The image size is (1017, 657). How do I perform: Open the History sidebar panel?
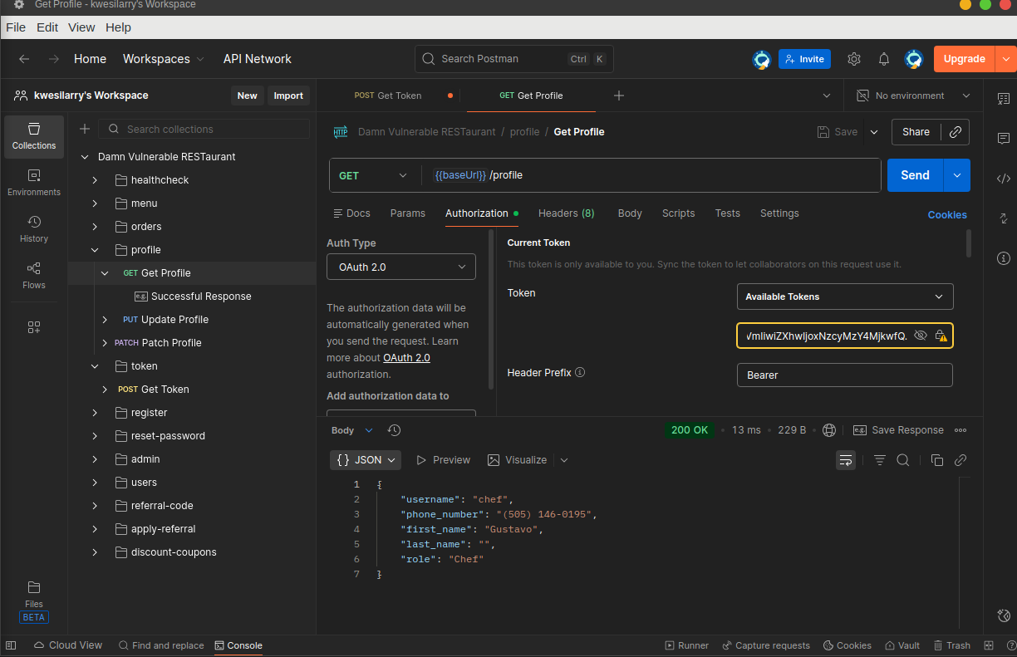coord(34,228)
